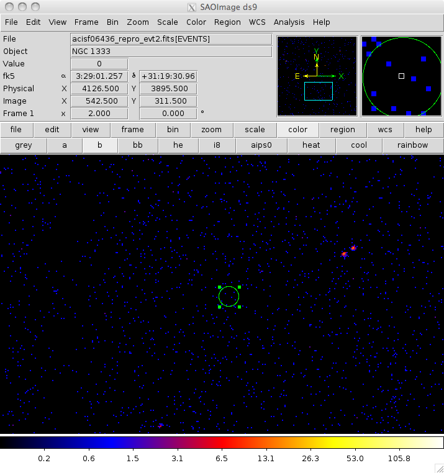Image resolution: width=444 pixels, height=473 pixels.
Task: Click the Frame 1 zoom value field
Action: tap(99, 114)
